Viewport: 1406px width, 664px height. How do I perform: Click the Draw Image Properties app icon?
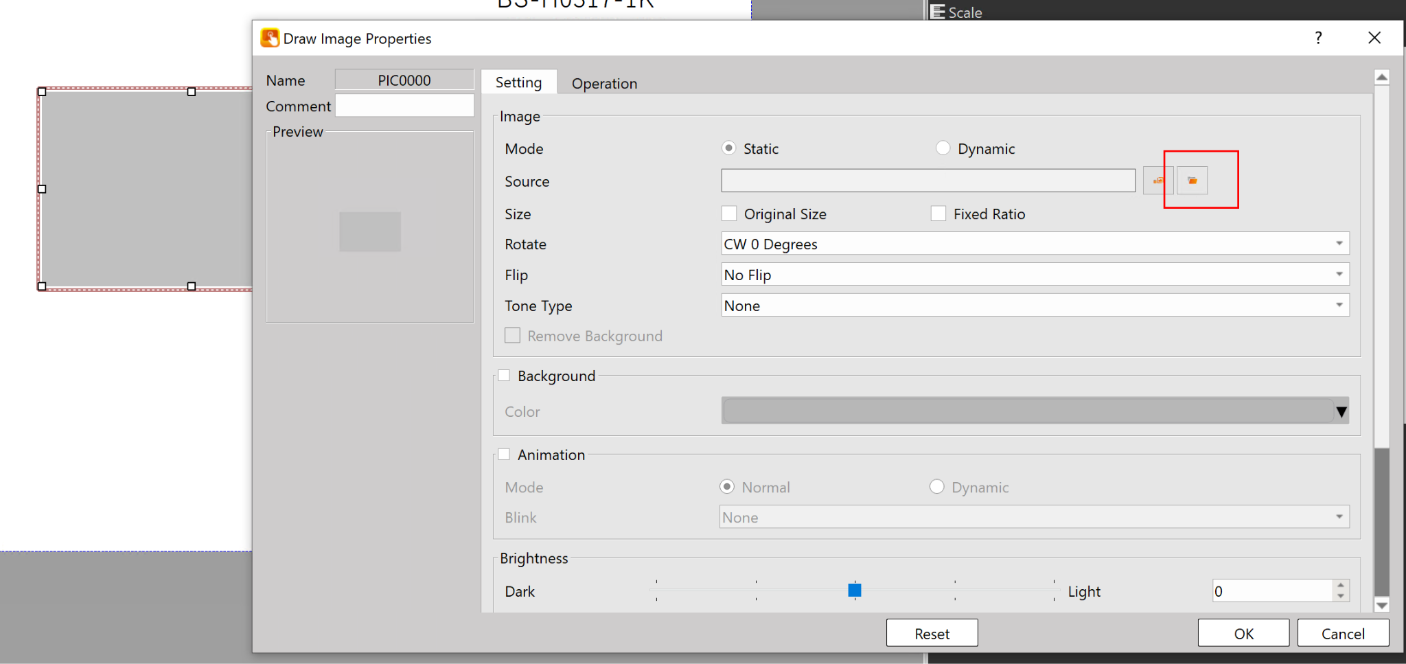coord(270,38)
